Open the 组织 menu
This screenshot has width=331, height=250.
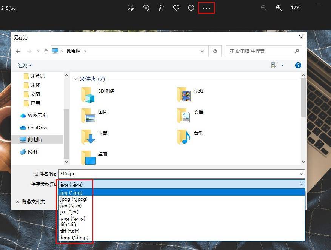[25, 65]
